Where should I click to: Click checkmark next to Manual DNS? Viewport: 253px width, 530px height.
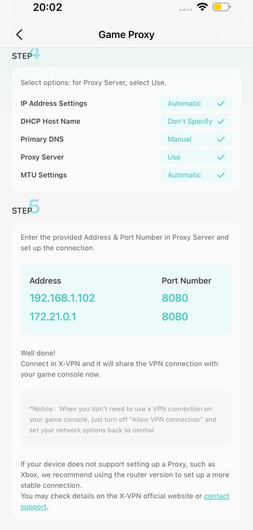(221, 139)
